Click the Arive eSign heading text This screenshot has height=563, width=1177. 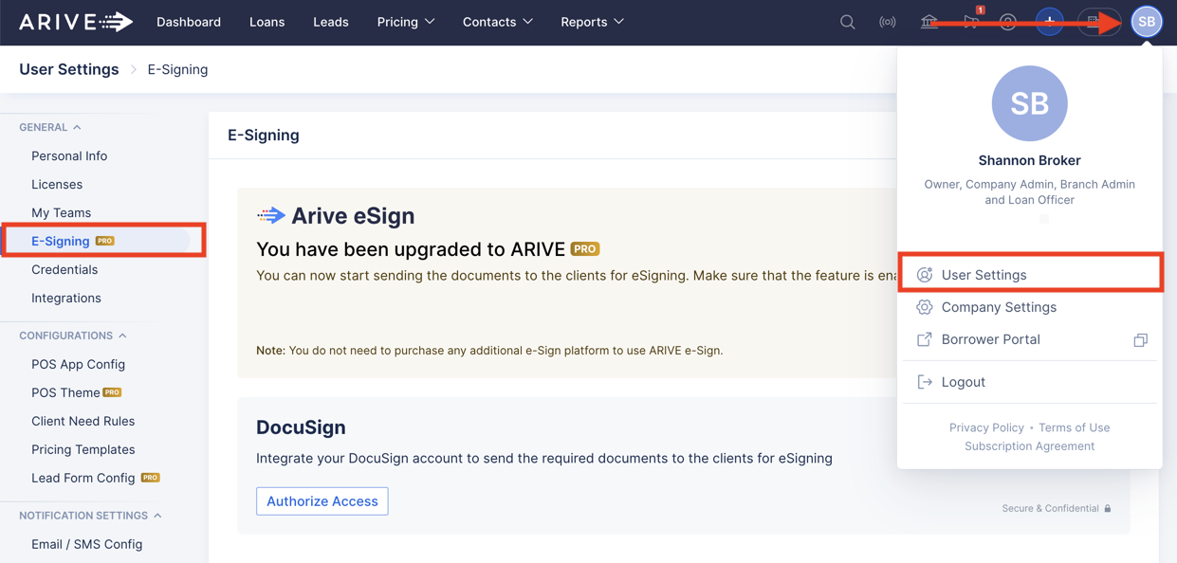point(353,216)
